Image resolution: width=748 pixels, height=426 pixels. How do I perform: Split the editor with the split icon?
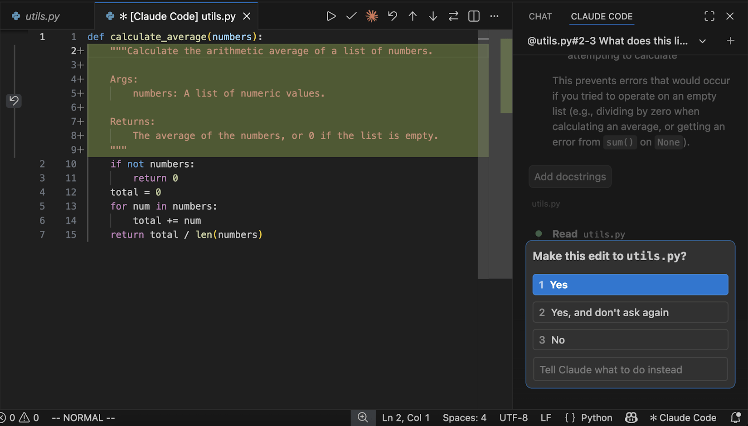[x=474, y=16]
